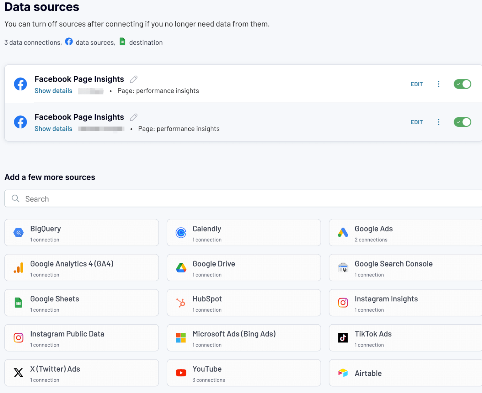Click the Calendly logo icon
Viewport: 482px width, 393px height.
(x=181, y=233)
